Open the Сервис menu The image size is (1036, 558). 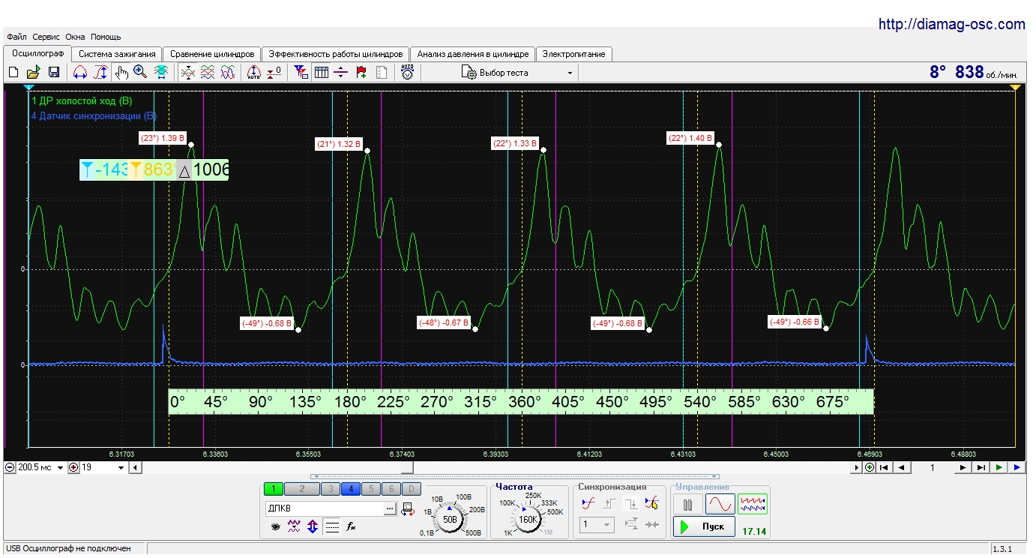point(46,37)
